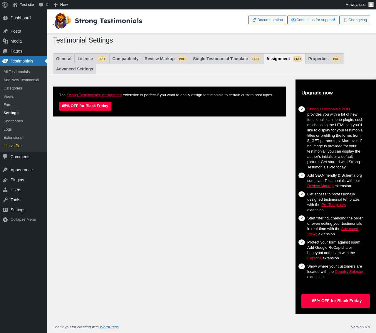Click the Tools wrench icon
Image resolution: width=376 pixels, height=333 pixels.
[5, 200]
